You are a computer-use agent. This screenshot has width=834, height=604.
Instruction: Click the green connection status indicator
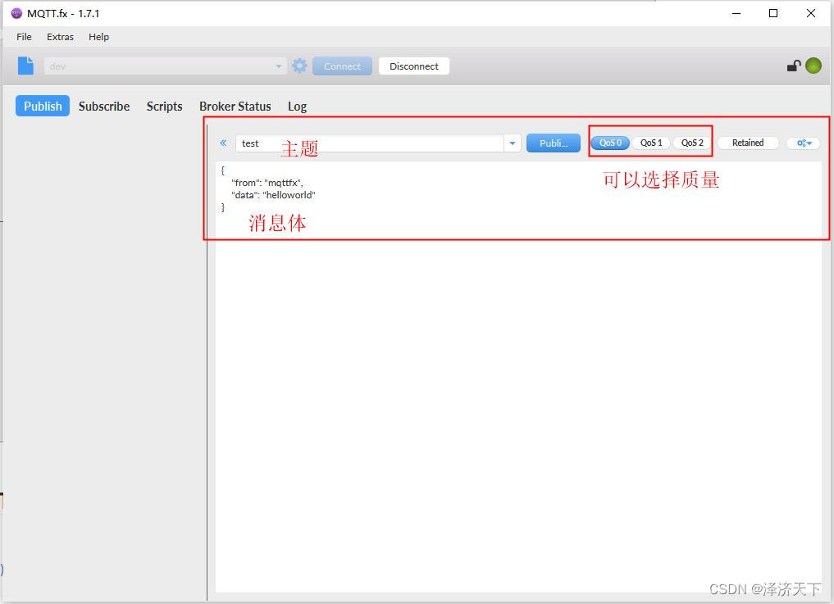pos(813,66)
